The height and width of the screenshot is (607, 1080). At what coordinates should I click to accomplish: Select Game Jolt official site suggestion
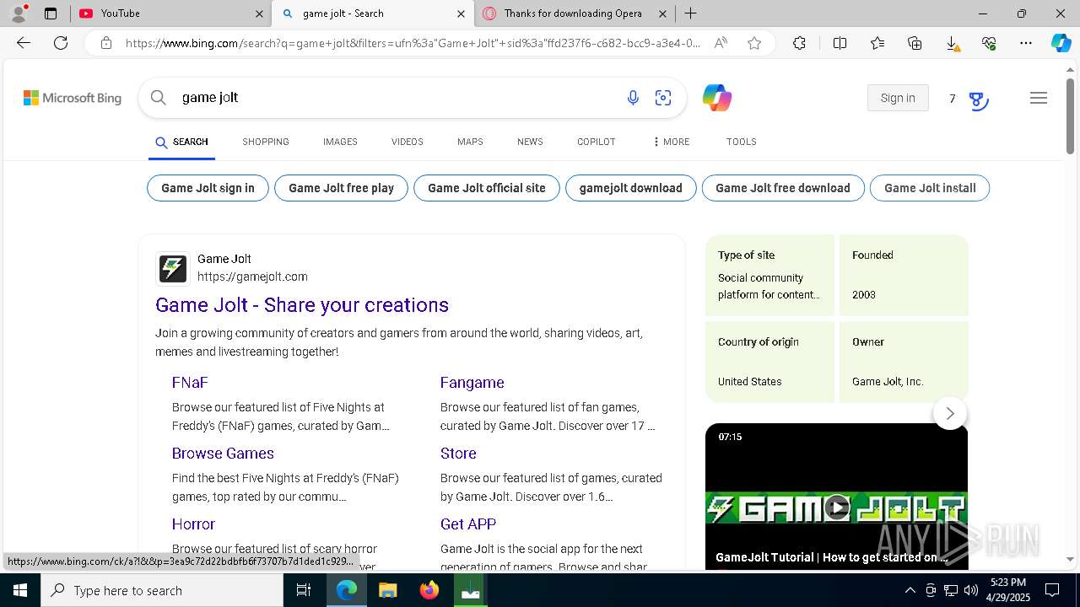click(486, 188)
